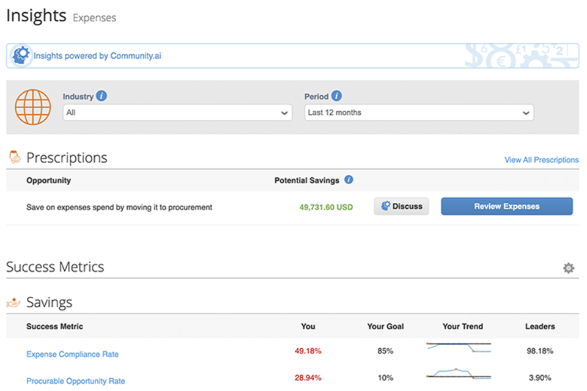Click the 85% goal value

pos(385,351)
